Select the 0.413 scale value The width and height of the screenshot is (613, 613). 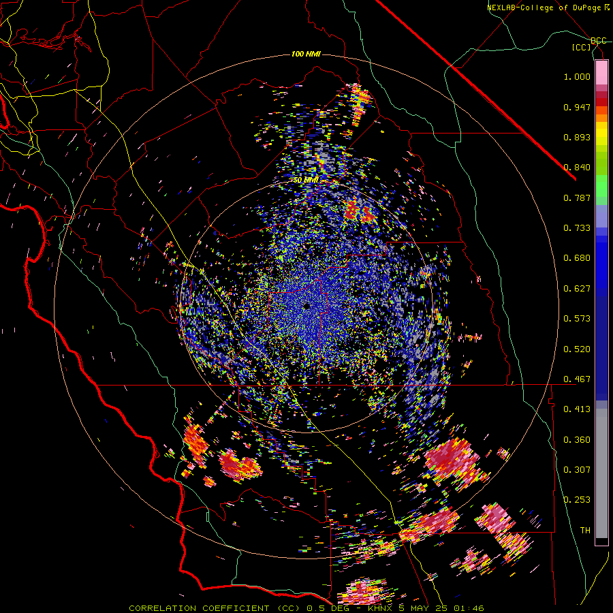577,409
